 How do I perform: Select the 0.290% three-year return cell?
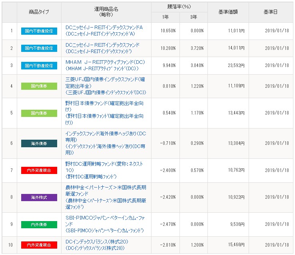pos(193,143)
